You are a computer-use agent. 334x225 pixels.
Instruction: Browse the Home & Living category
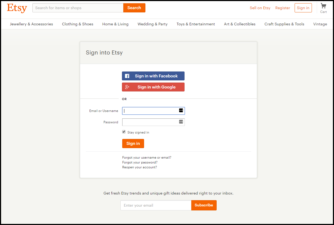click(115, 24)
